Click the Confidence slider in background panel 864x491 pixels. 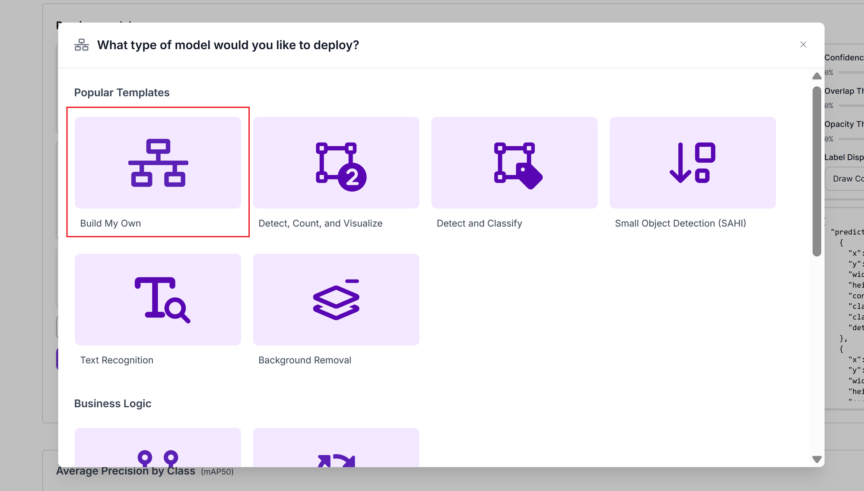point(851,72)
